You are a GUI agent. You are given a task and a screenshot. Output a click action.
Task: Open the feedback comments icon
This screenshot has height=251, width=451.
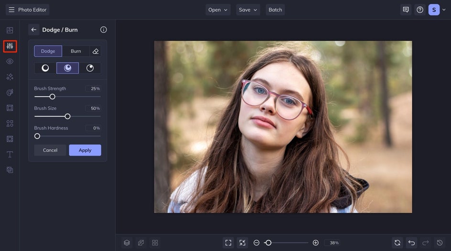406,10
